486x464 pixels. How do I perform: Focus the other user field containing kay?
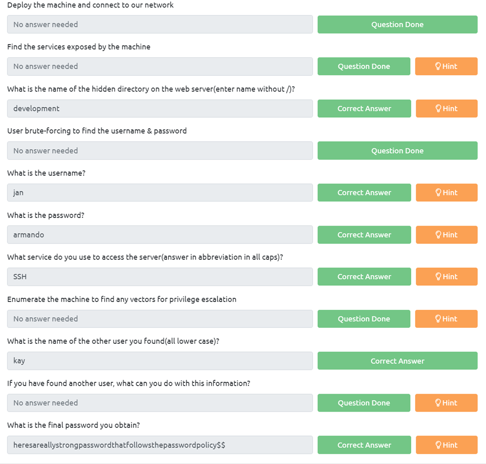[x=160, y=361]
